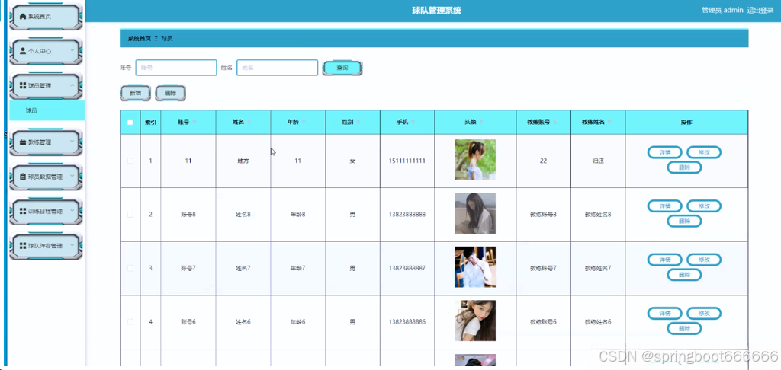
Task: Click phone number 13823888888 cell
Action: pyautogui.click(x=407, y=215)
